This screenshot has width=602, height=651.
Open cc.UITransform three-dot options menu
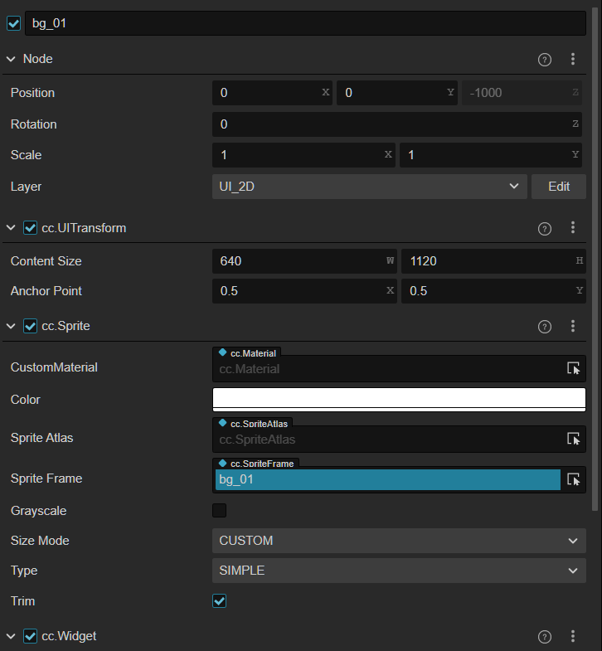[573, 228]
